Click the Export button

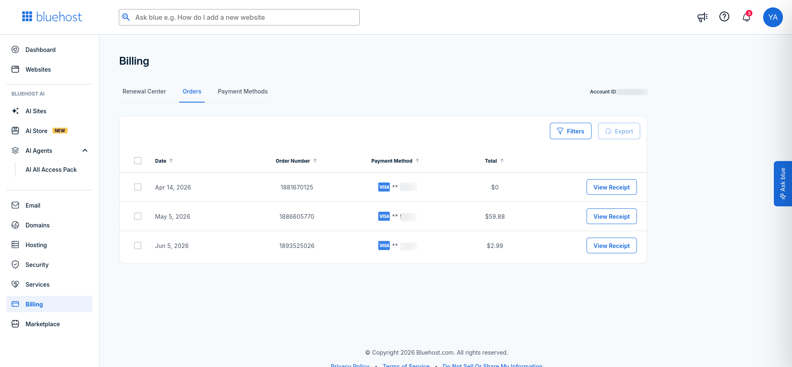click(x=619, y=131)
